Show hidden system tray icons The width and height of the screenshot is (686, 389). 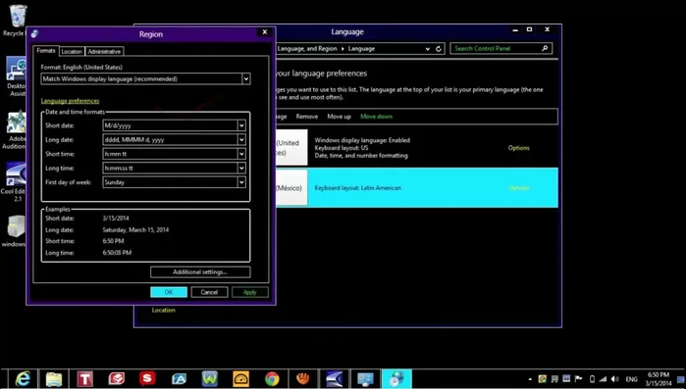[x=530, y=379]
